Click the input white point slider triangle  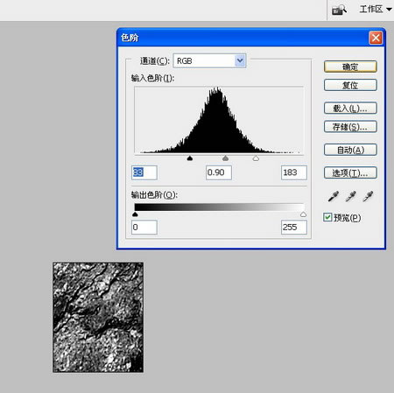click(256, 158)
